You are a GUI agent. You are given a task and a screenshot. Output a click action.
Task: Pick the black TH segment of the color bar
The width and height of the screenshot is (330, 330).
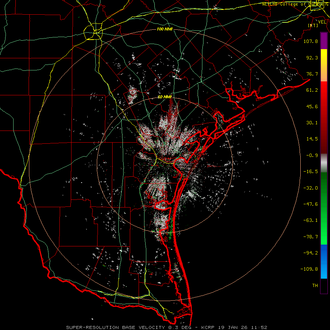(324, 286)
